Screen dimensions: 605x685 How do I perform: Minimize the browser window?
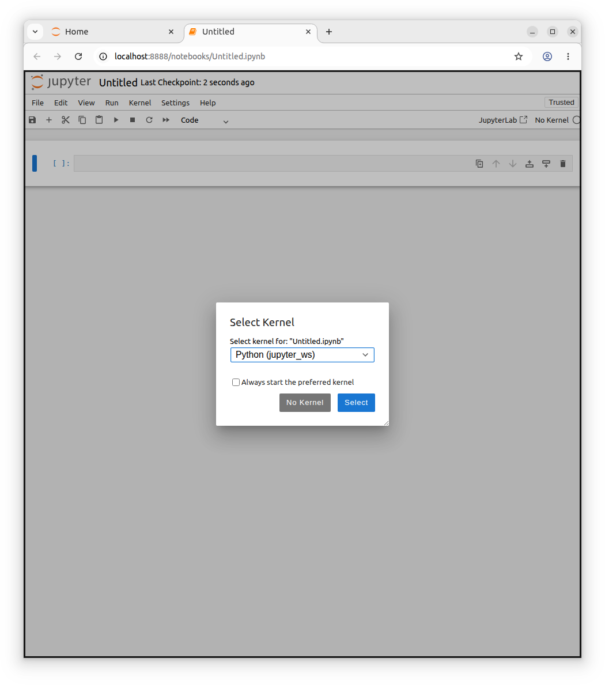pyautogui.click(x=532, y=32)
